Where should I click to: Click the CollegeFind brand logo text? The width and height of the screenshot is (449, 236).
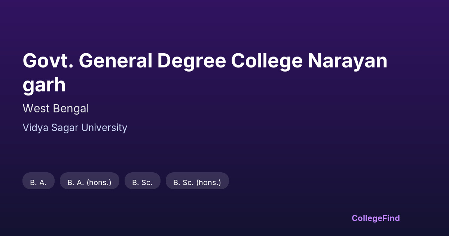(376, 218)
